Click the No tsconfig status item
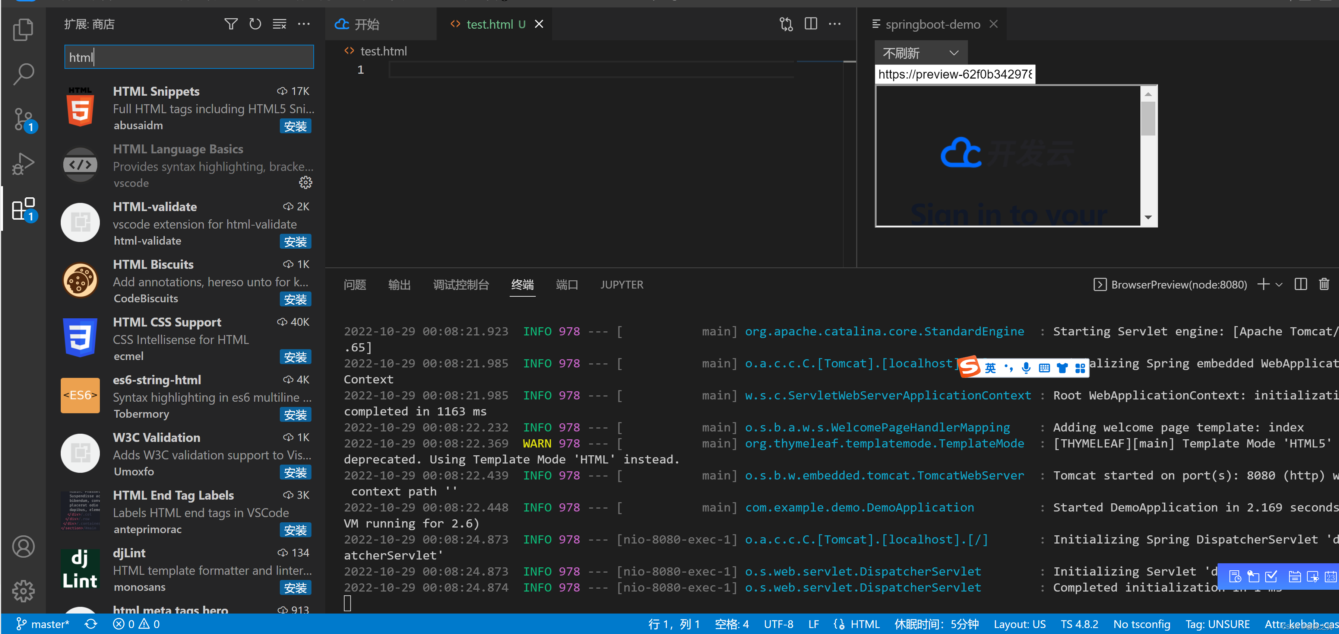This screenshot has width=1339, height=634. coord(1142,624)
